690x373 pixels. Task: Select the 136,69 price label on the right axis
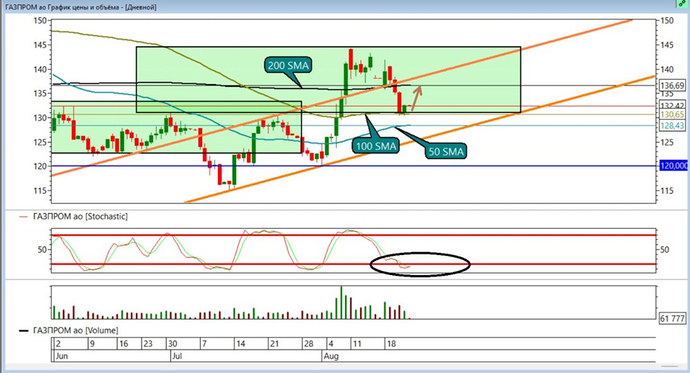(672, 85)
